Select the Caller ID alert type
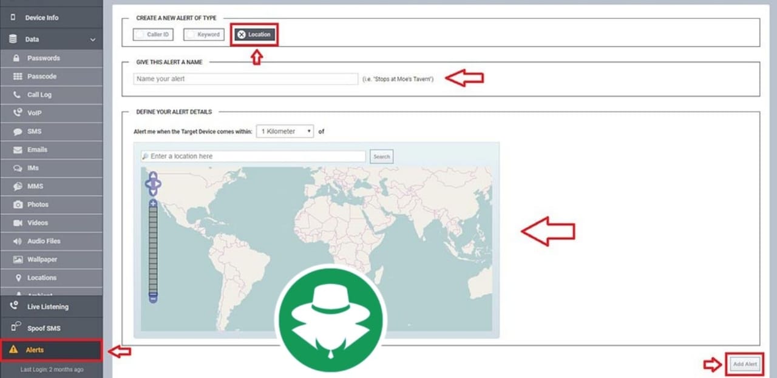This screenshot has height=378, width=777. pyautogui.click(x=152, y=35)
